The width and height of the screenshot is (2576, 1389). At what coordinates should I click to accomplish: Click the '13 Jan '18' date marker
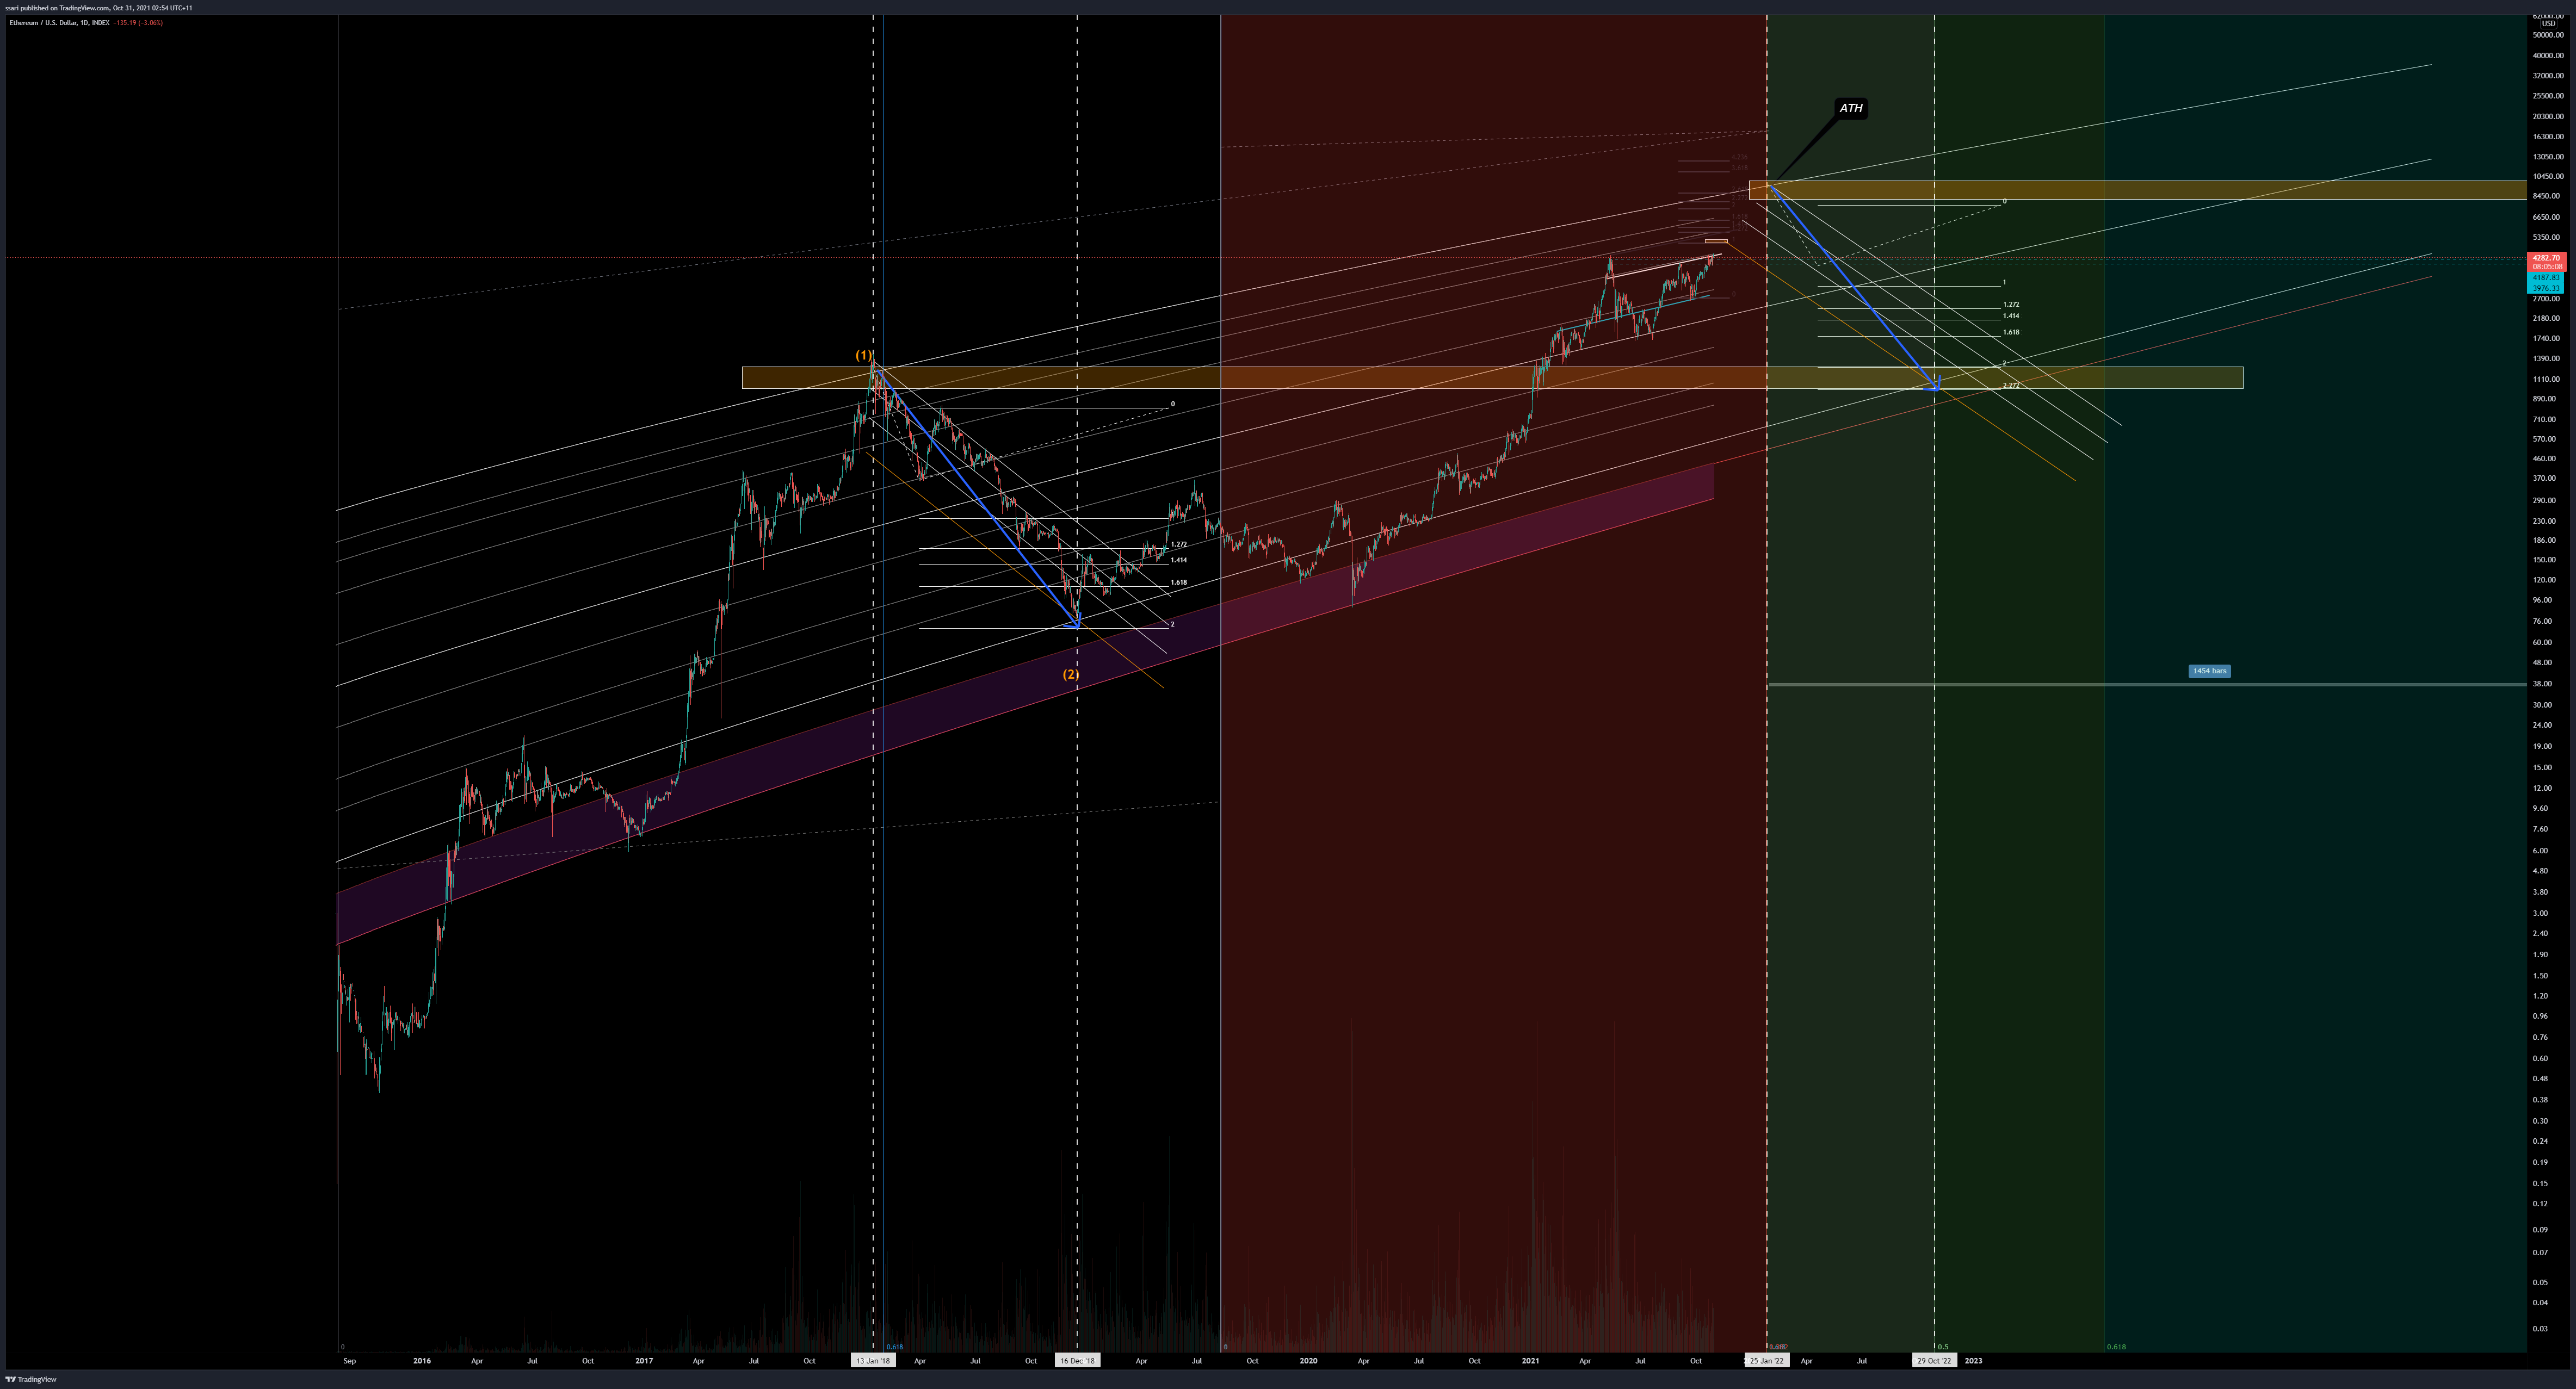pos(873,1360)
